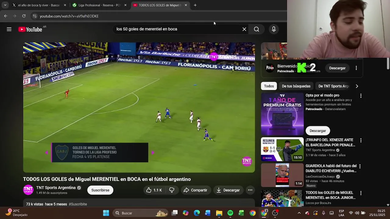Image resolution: width=390 pixels, height=219 pixels.
Task: Open Chrome tab search dropdown arrow
Action: [x=5, y=5]
